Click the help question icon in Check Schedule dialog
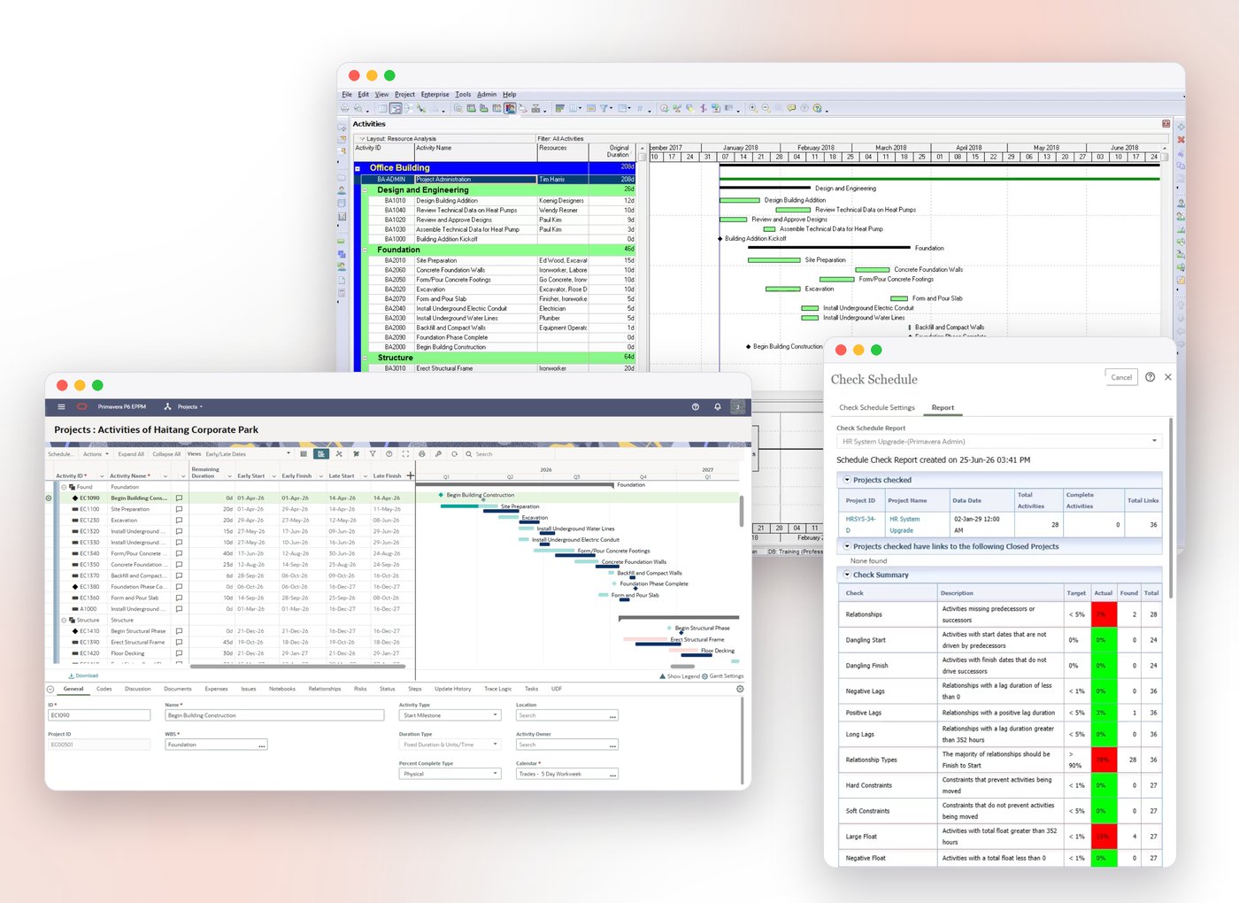This screenshot has height=903, width=1239. coord(1150,377)
